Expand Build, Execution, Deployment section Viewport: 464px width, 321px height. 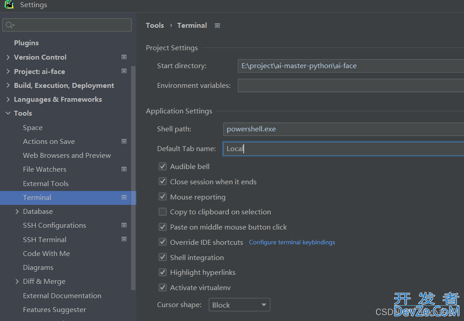(x=8, y=85)
